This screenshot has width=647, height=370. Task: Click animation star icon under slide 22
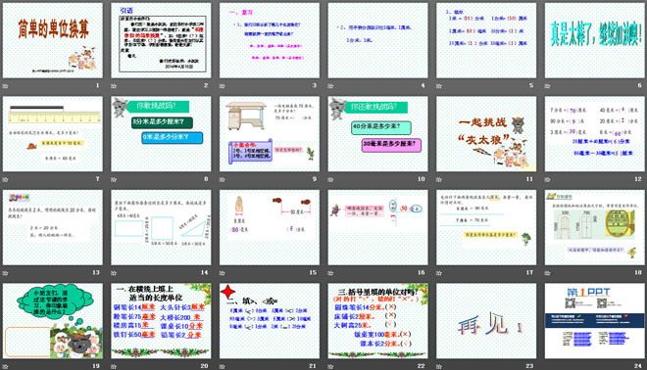(331, 366)
